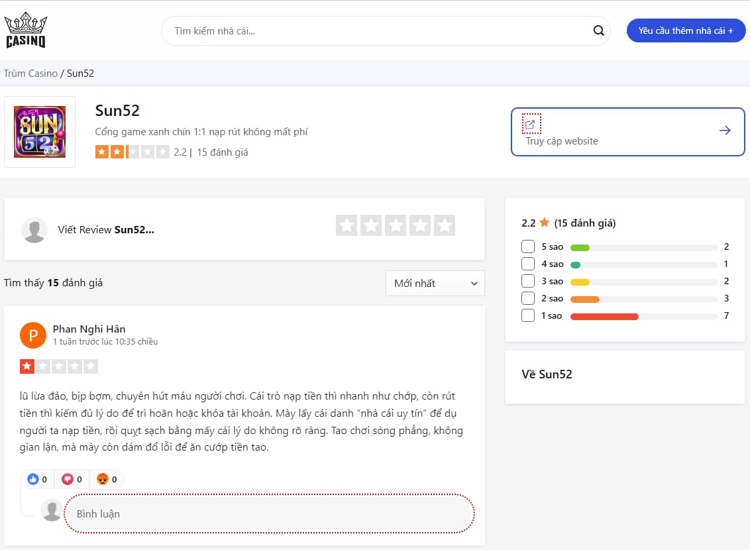Dislike the review with thumbs down icon
This screenshot has width=750, height=550.
click(68, 478)
